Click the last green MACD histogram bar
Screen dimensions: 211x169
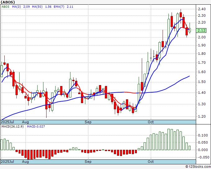coord(190,148)
